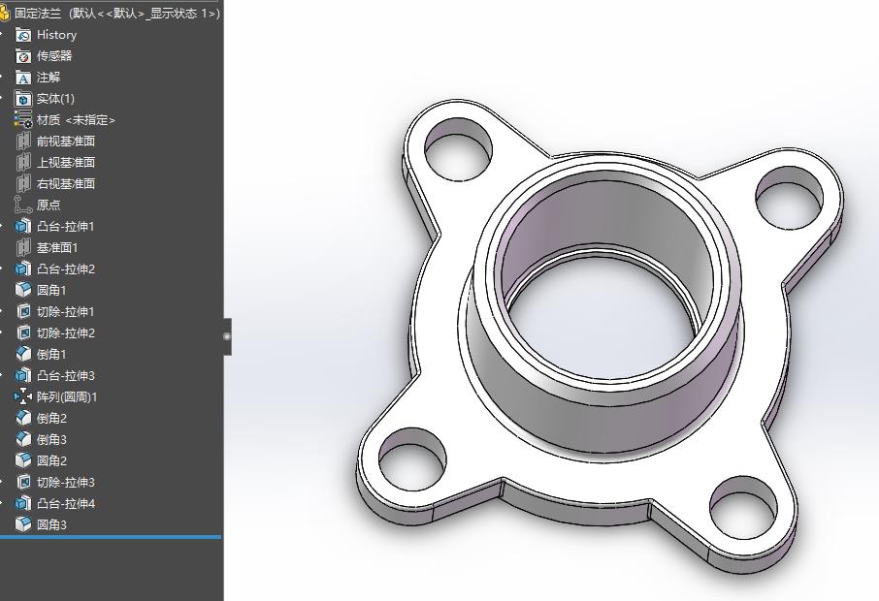Click the 材质 material icon
This screenshot has width=879, height=601.
coord(23,119)
